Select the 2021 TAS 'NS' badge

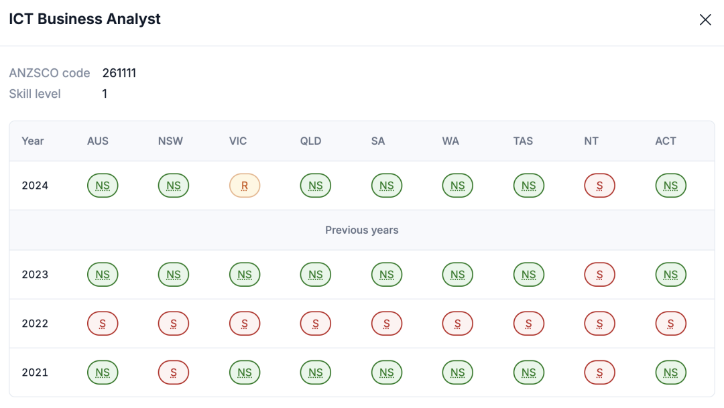coord(528,372)
